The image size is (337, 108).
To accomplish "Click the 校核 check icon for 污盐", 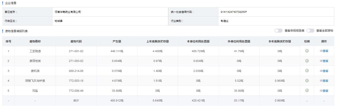I will (x=307, y=91).
